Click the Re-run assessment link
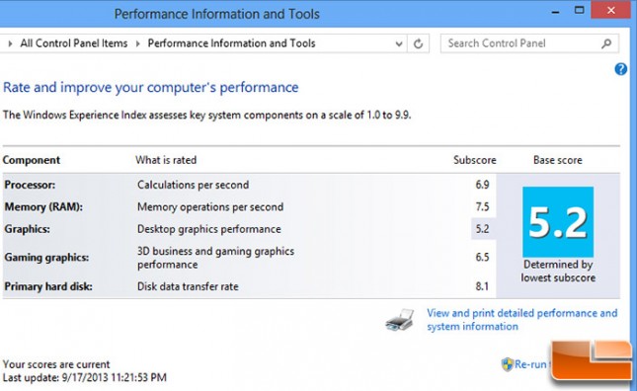The height and width of the screenshot is (391, 637). [531, 364]
